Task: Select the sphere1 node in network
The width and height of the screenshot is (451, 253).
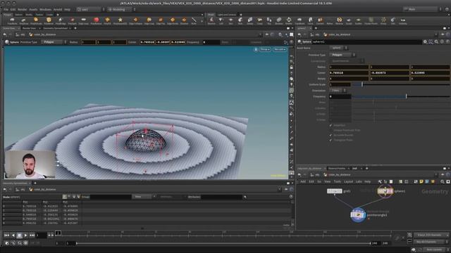Action: click(385, 191)
